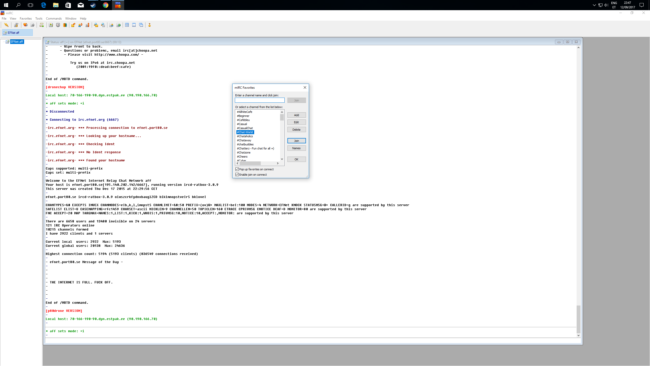Select #AllNiteCafe in favorites list
Screen dimensions: 650x366
(245, 112)
